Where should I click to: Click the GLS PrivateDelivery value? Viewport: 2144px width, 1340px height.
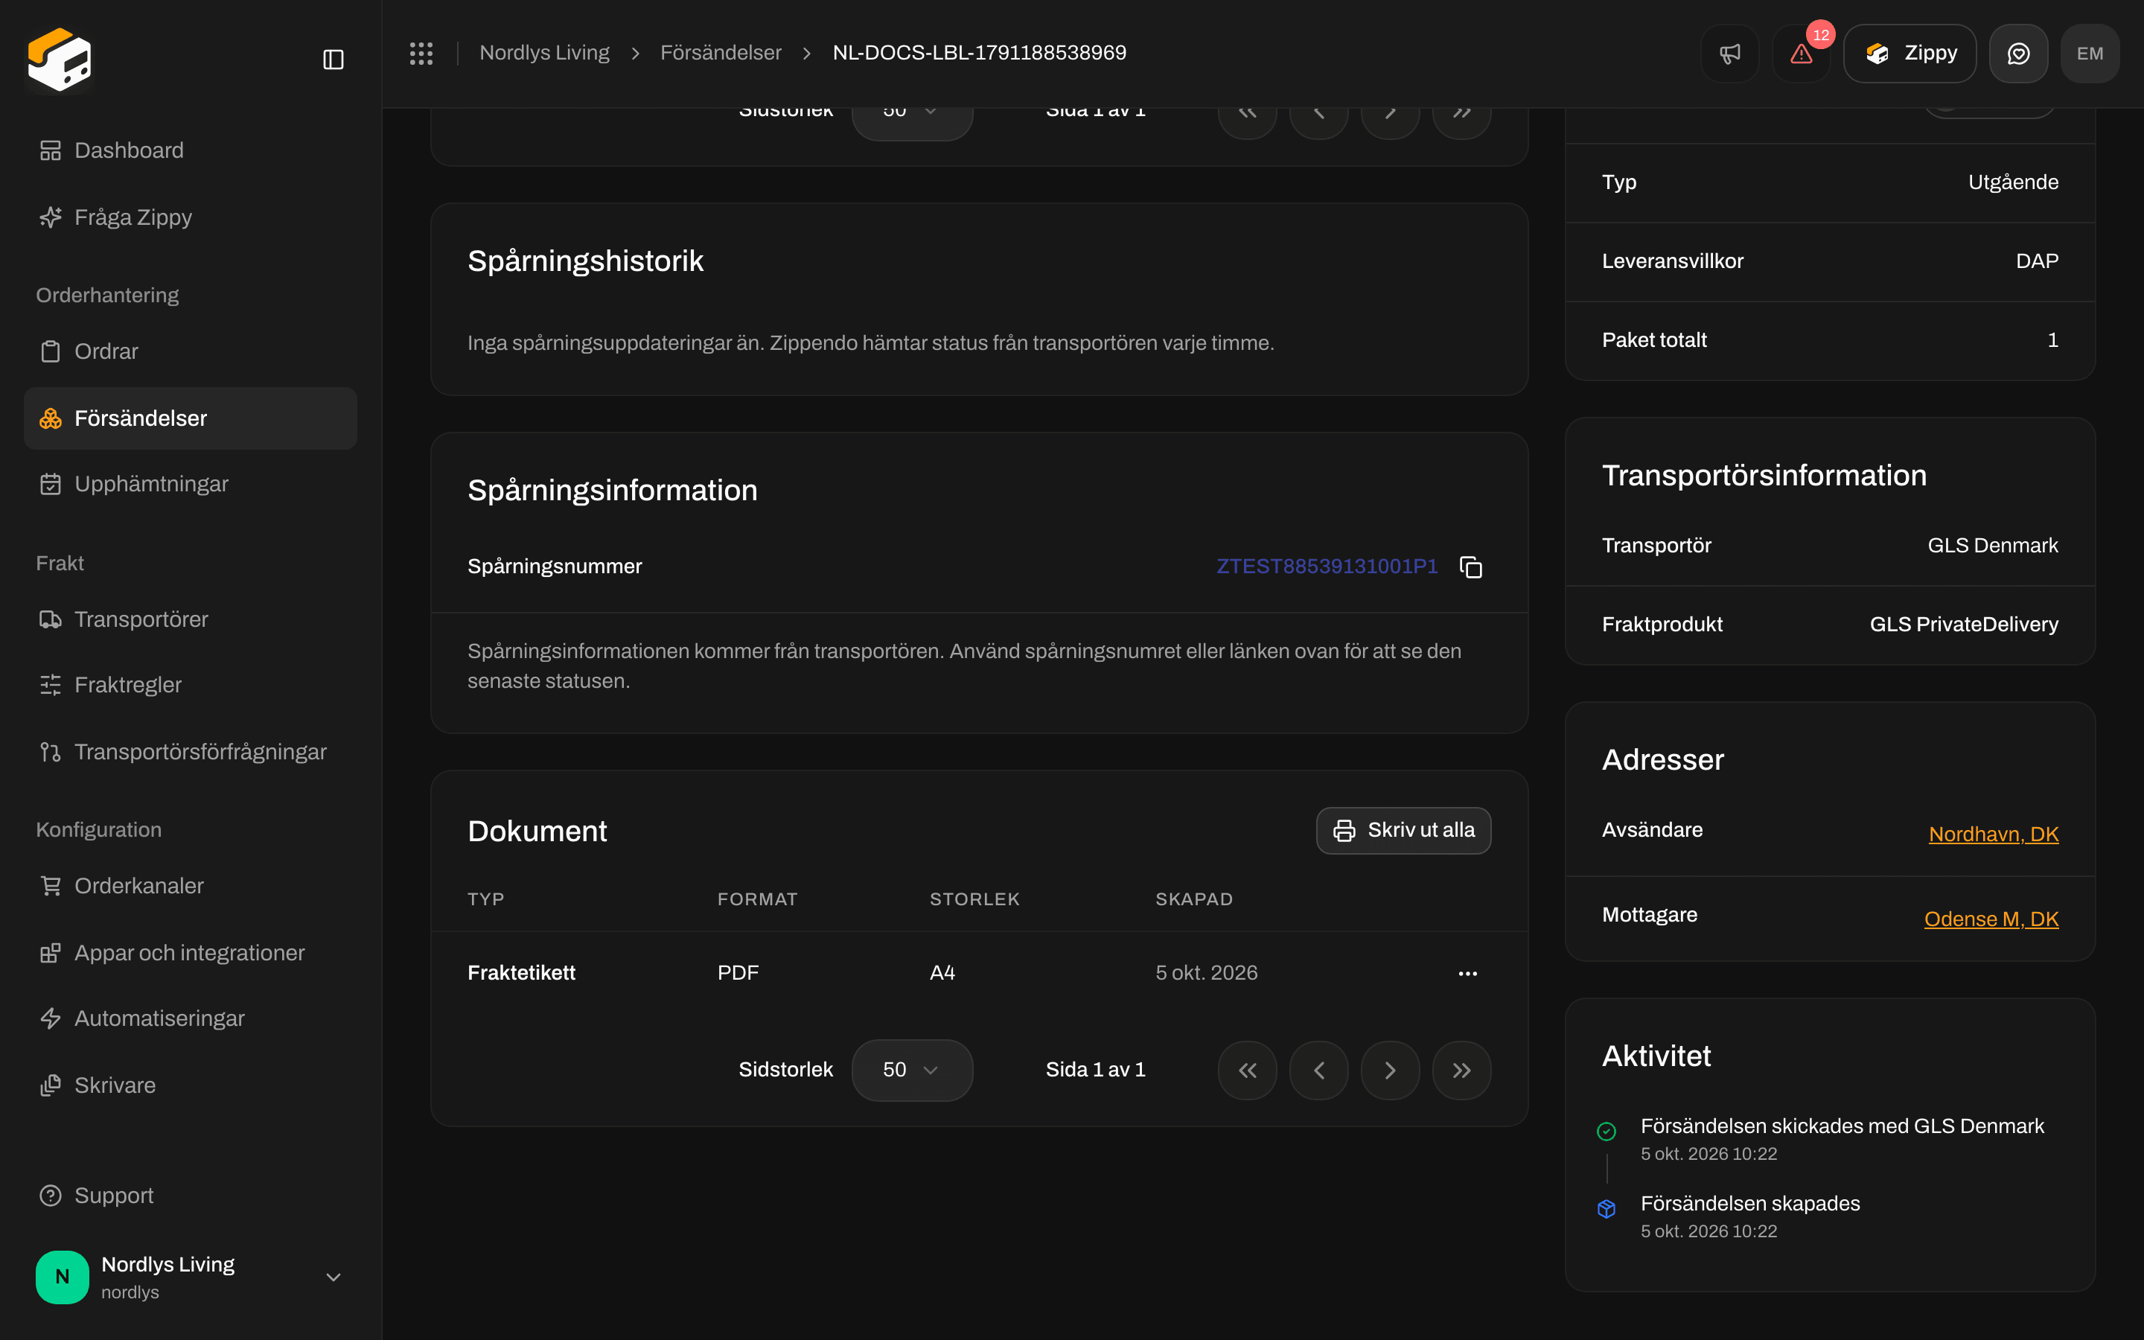[1963, 625]
